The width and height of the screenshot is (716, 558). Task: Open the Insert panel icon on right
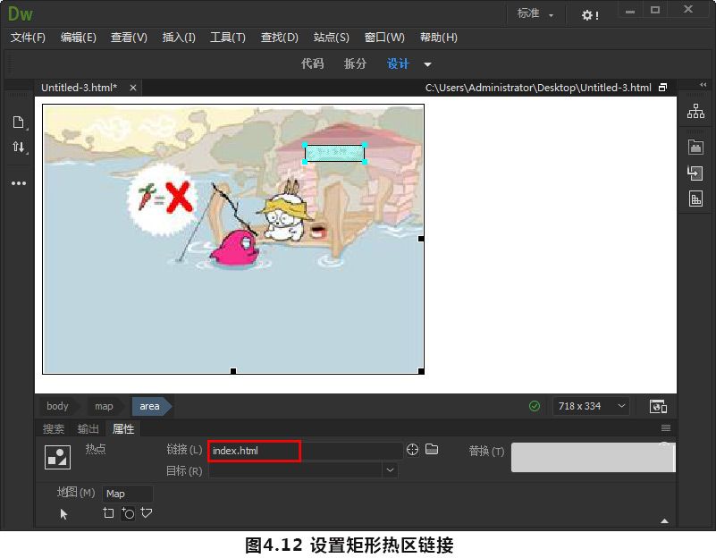(x=695, y=173)
